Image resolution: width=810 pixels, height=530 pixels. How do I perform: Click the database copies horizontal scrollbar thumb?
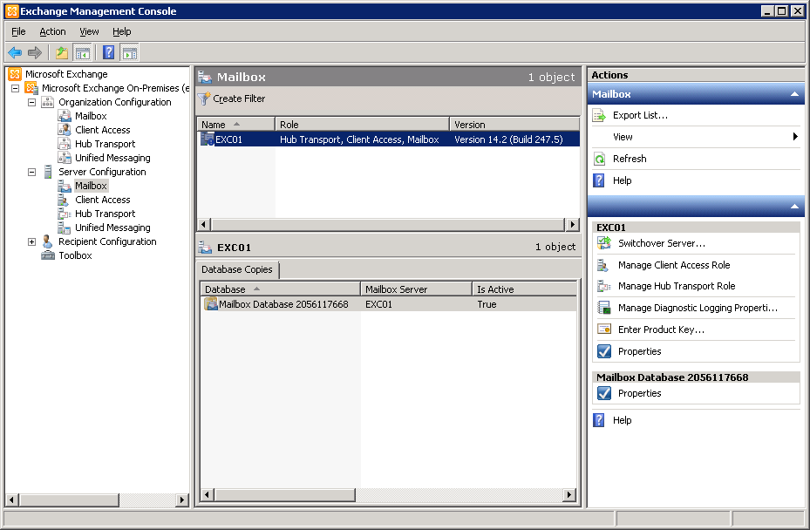point(284,495)
